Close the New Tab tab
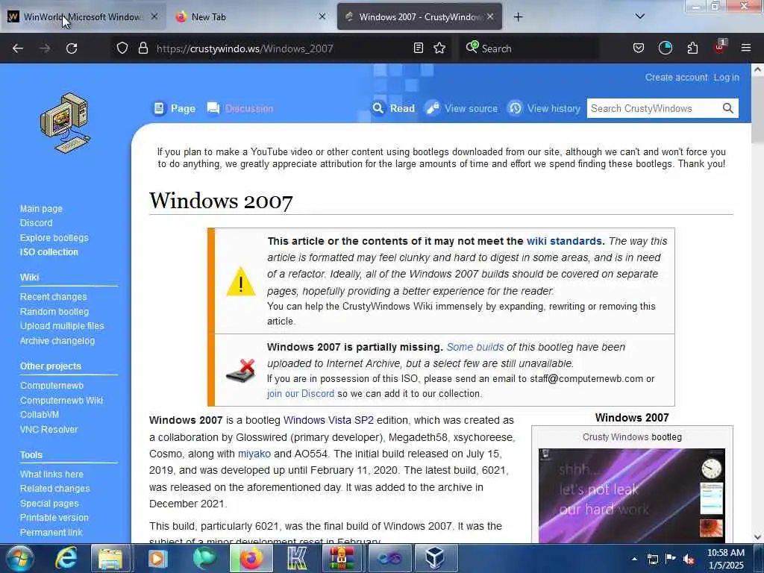This screenshot has width=764, height=573. point(322,16)
